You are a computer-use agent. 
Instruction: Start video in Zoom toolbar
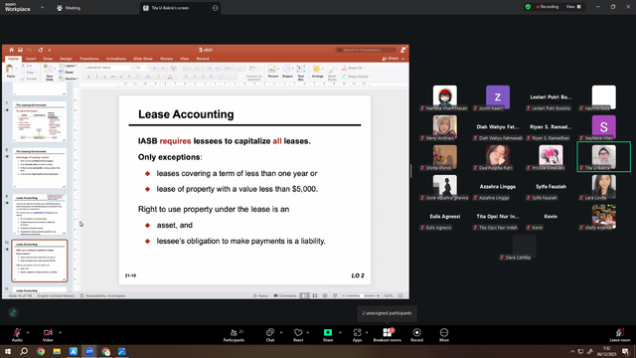[x=48, y=335]
